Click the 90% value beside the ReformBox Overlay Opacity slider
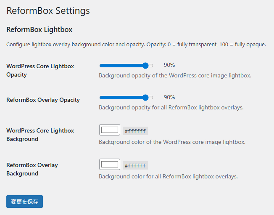Viewport: 274px width, 215px height. coord(169,97)
